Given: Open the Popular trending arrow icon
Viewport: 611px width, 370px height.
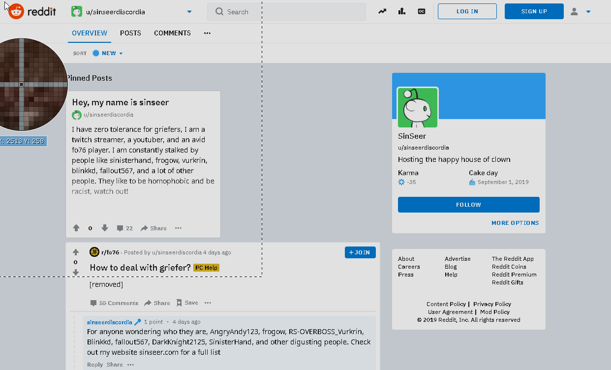Looking at the screenshot, I should click(x=382, y=11).
